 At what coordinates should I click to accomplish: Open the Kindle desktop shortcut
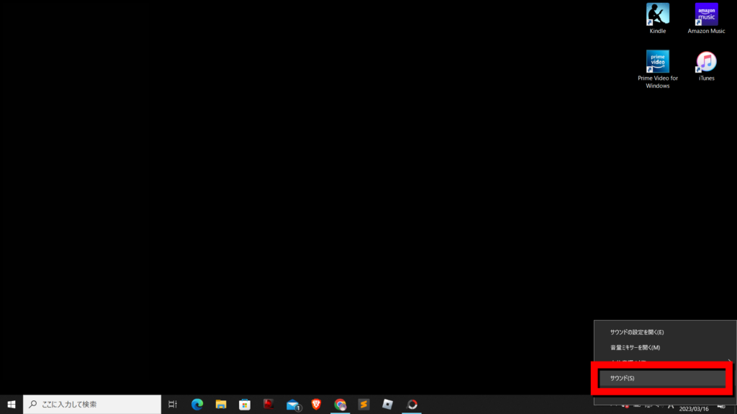(x=657, y=19)
